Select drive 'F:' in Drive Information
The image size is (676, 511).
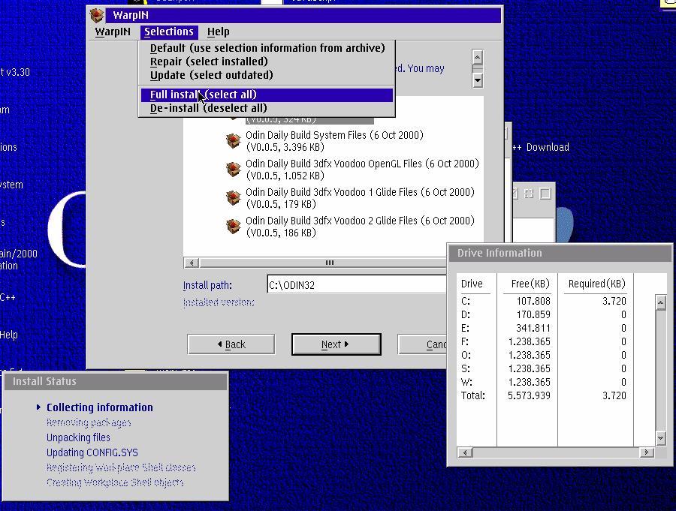pos(465,341)
